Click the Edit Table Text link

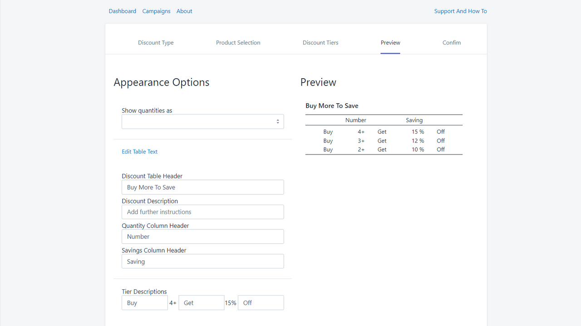pyautogui.click(x=139, y=151)
